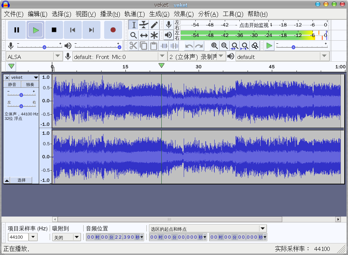Close the veket track with X

click(7, 78)
